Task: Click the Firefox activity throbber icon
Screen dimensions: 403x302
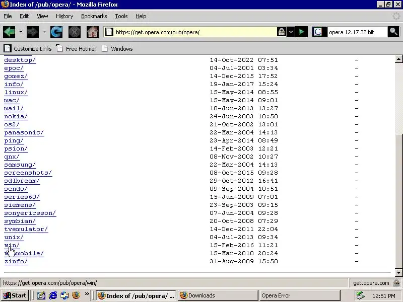Action: (396, 16)
